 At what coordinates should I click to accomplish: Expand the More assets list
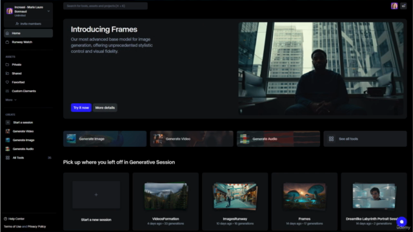(x=11, y=100)
